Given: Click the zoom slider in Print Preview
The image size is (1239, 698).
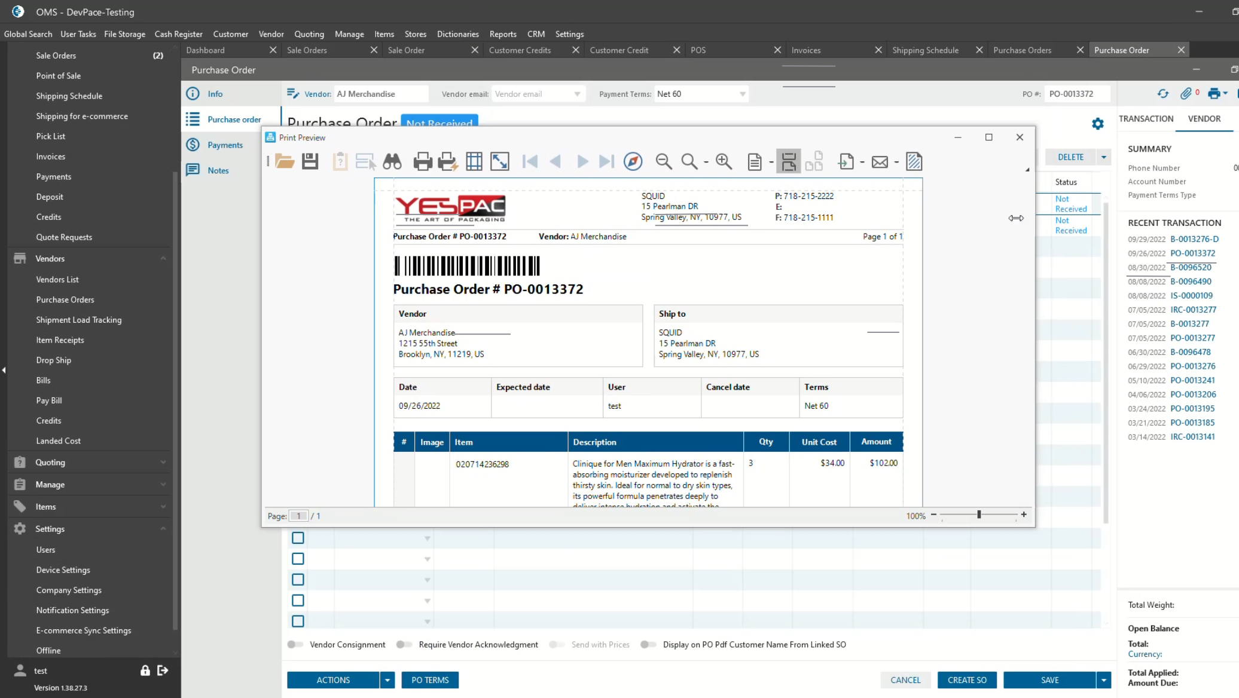Looking at the screenshot, I should [979, 515].
